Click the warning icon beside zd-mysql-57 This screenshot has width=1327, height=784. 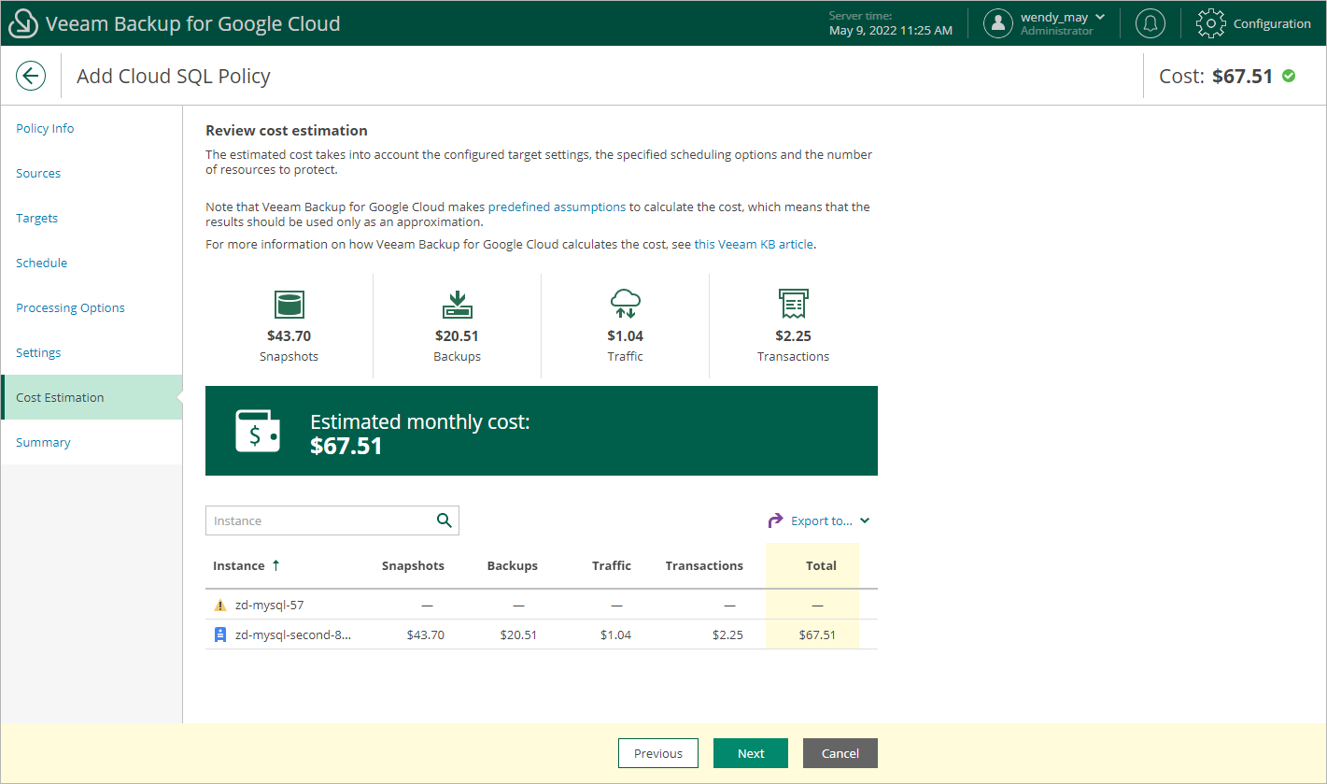(220, 605)
